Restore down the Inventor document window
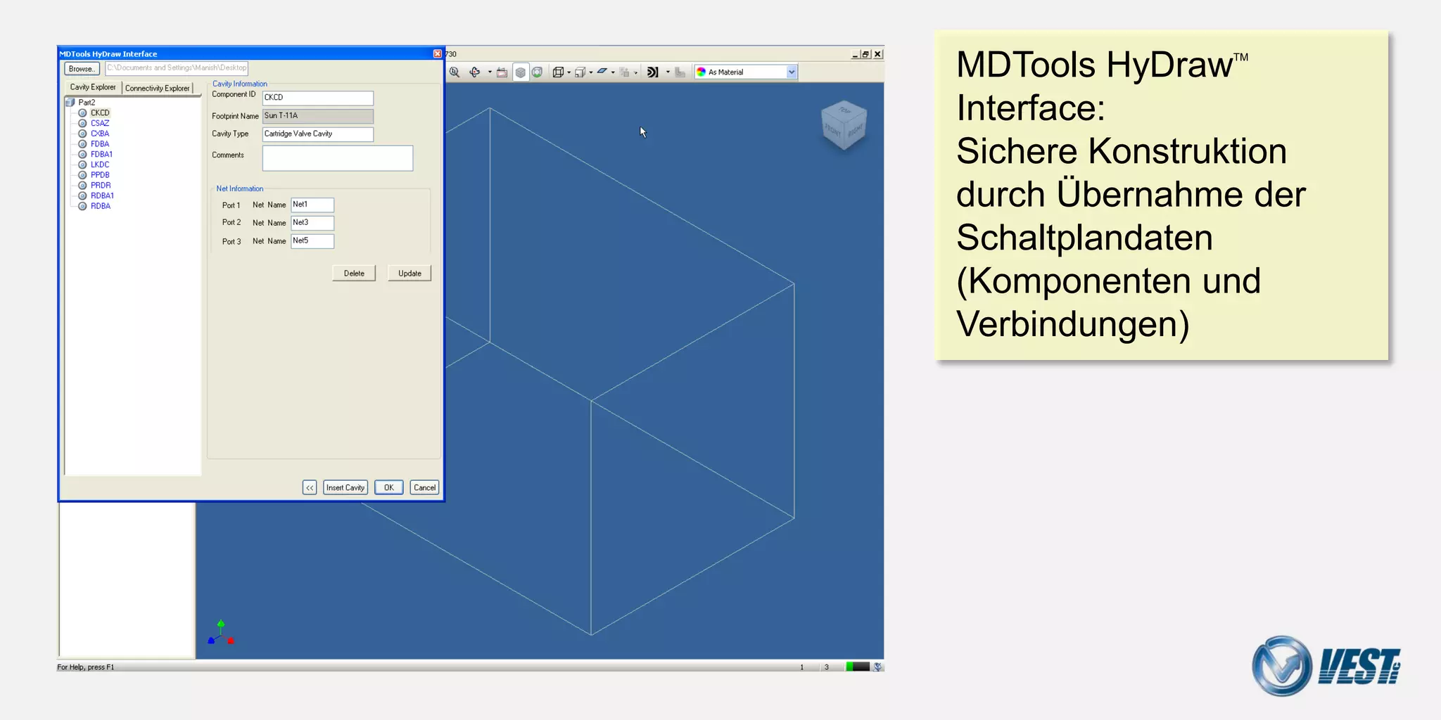Image resolution: width=1441 pixels, height=720 pixels. tap(866, 54)
